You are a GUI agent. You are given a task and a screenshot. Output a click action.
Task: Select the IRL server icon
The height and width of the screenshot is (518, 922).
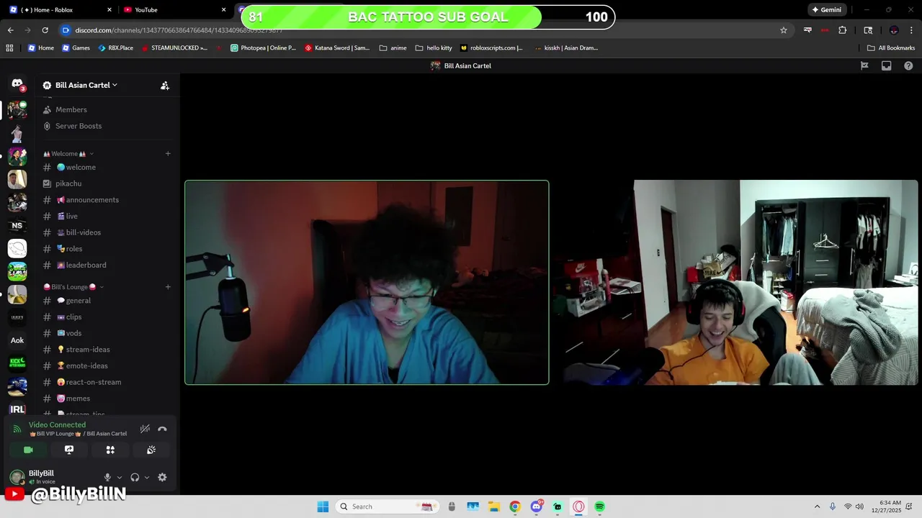[17, 409]
